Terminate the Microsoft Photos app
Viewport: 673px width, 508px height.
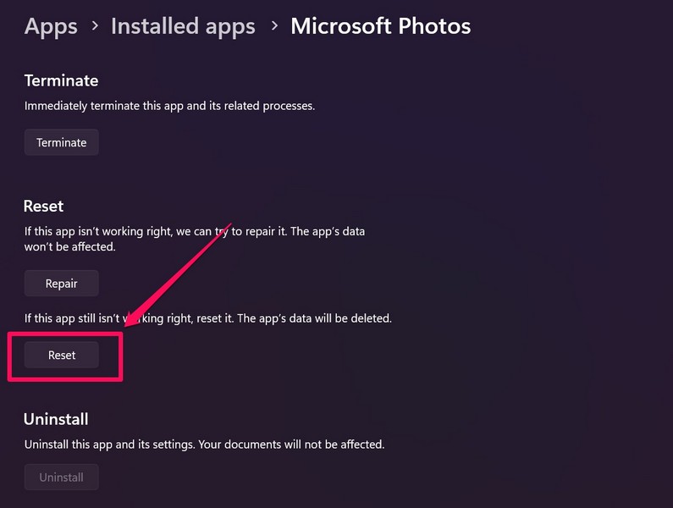(x=61, y=142)
